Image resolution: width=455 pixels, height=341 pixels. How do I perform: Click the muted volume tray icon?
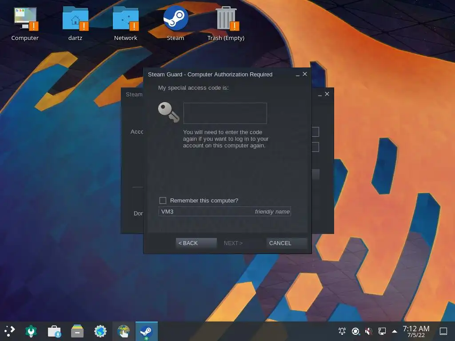coord(368,331)
